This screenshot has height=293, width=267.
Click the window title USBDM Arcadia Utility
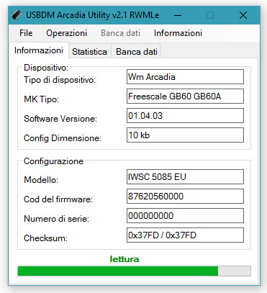[92, 15]
